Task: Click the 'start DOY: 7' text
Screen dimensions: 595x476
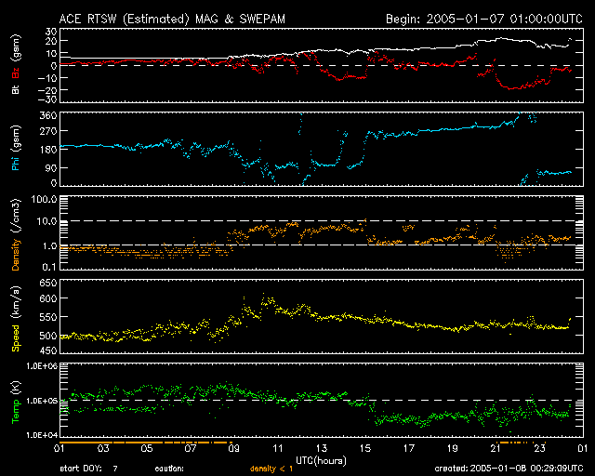Action: tap(89, 469)
